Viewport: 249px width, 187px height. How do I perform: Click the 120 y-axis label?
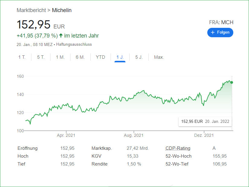[x=20, y=113]
